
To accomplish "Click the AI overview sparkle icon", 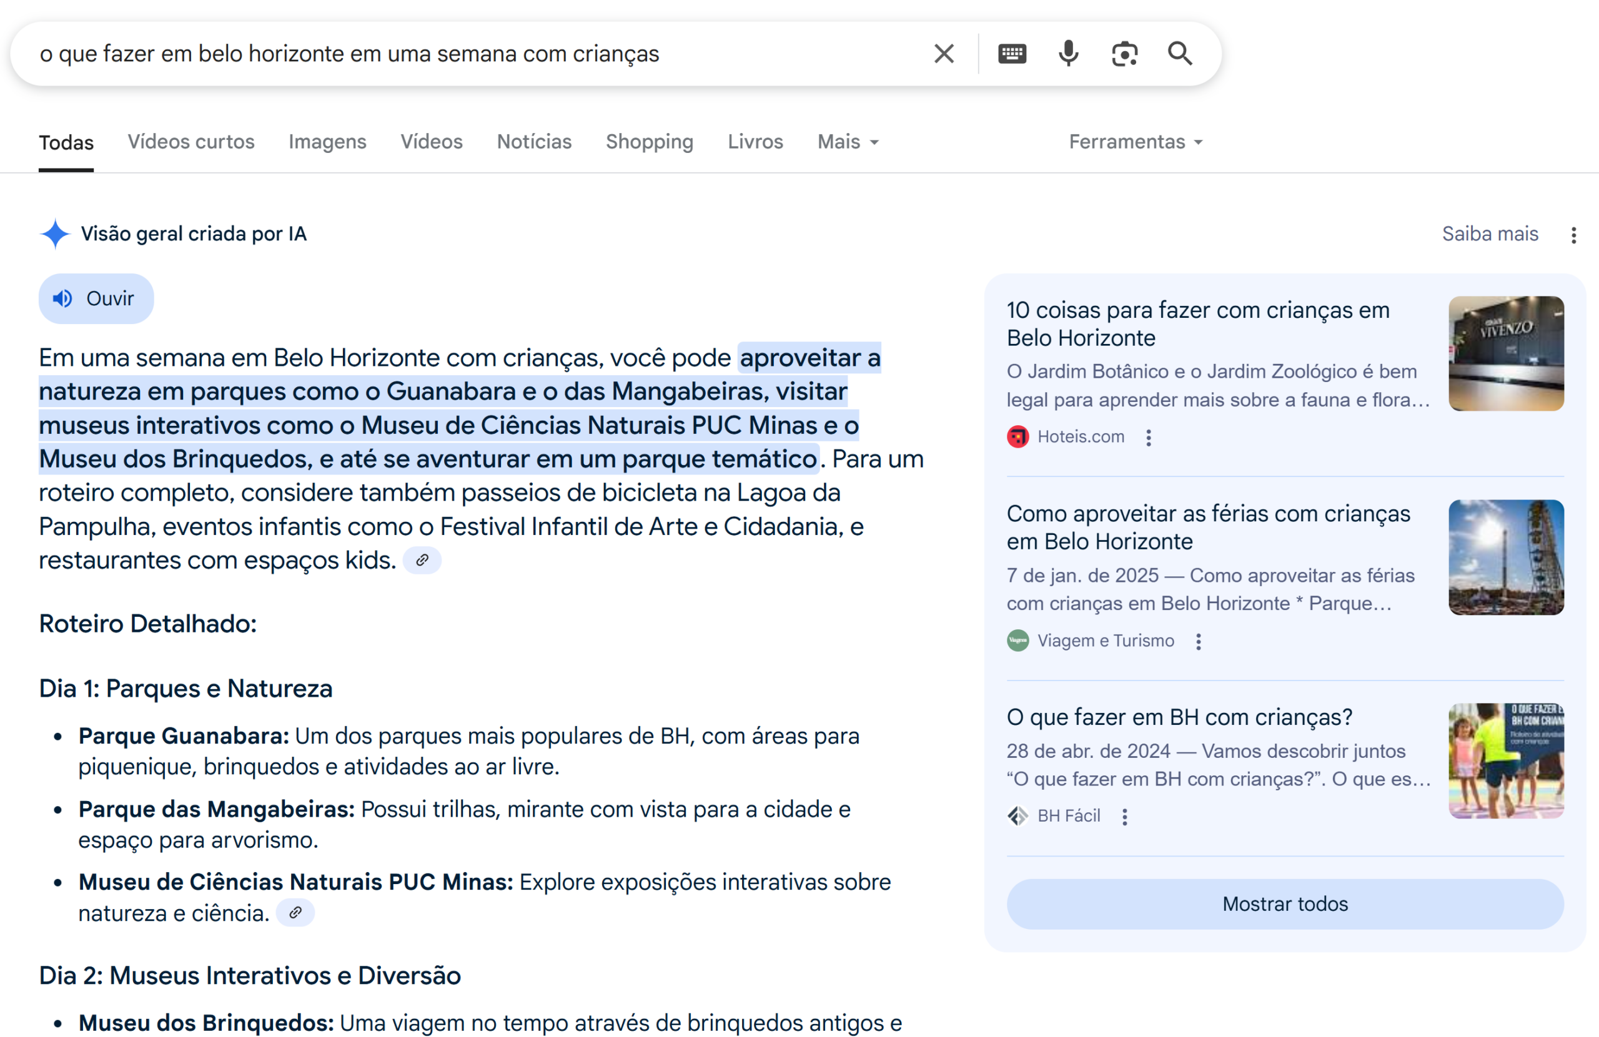I will 55,233.
